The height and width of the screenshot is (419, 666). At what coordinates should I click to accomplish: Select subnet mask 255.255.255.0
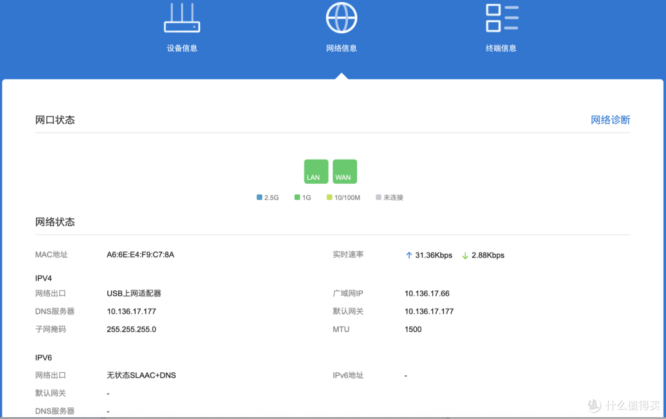(131, 330)
